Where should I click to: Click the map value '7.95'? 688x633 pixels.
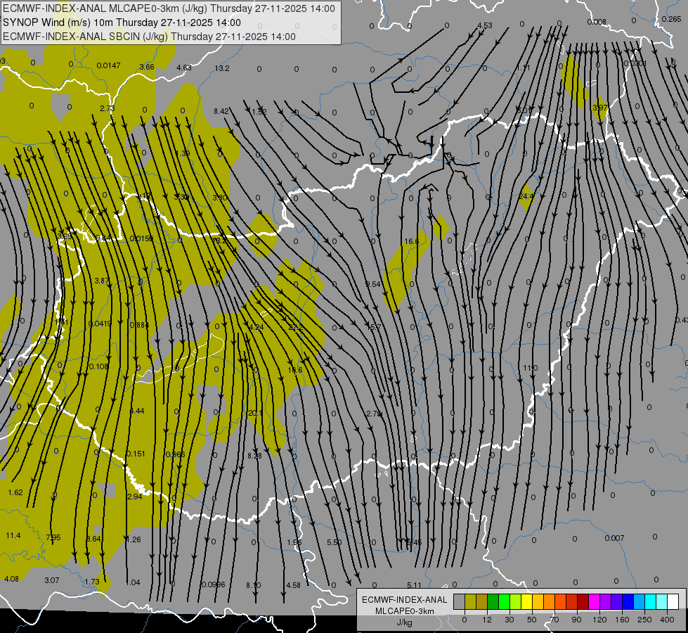[x=53, y=537]
